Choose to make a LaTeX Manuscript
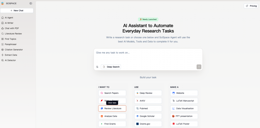 click(184, 101)
